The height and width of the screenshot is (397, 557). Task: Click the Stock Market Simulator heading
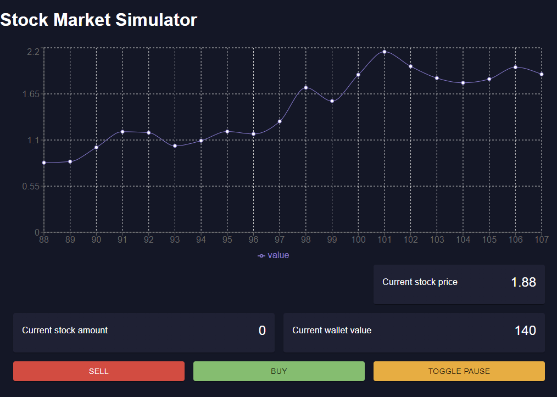point(99,20)
